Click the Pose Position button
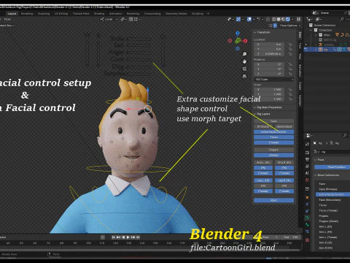The image size is (350, 263). (x=332, y=167)
